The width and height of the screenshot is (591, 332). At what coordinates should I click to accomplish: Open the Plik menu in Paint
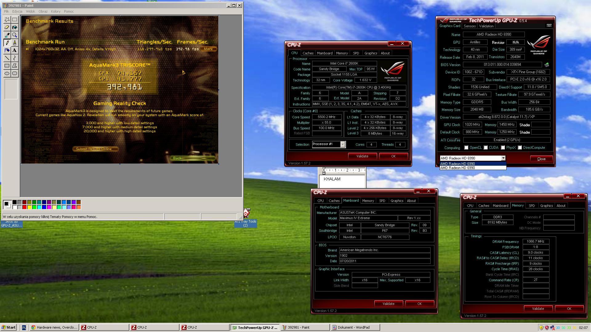(x=6, y=11)
